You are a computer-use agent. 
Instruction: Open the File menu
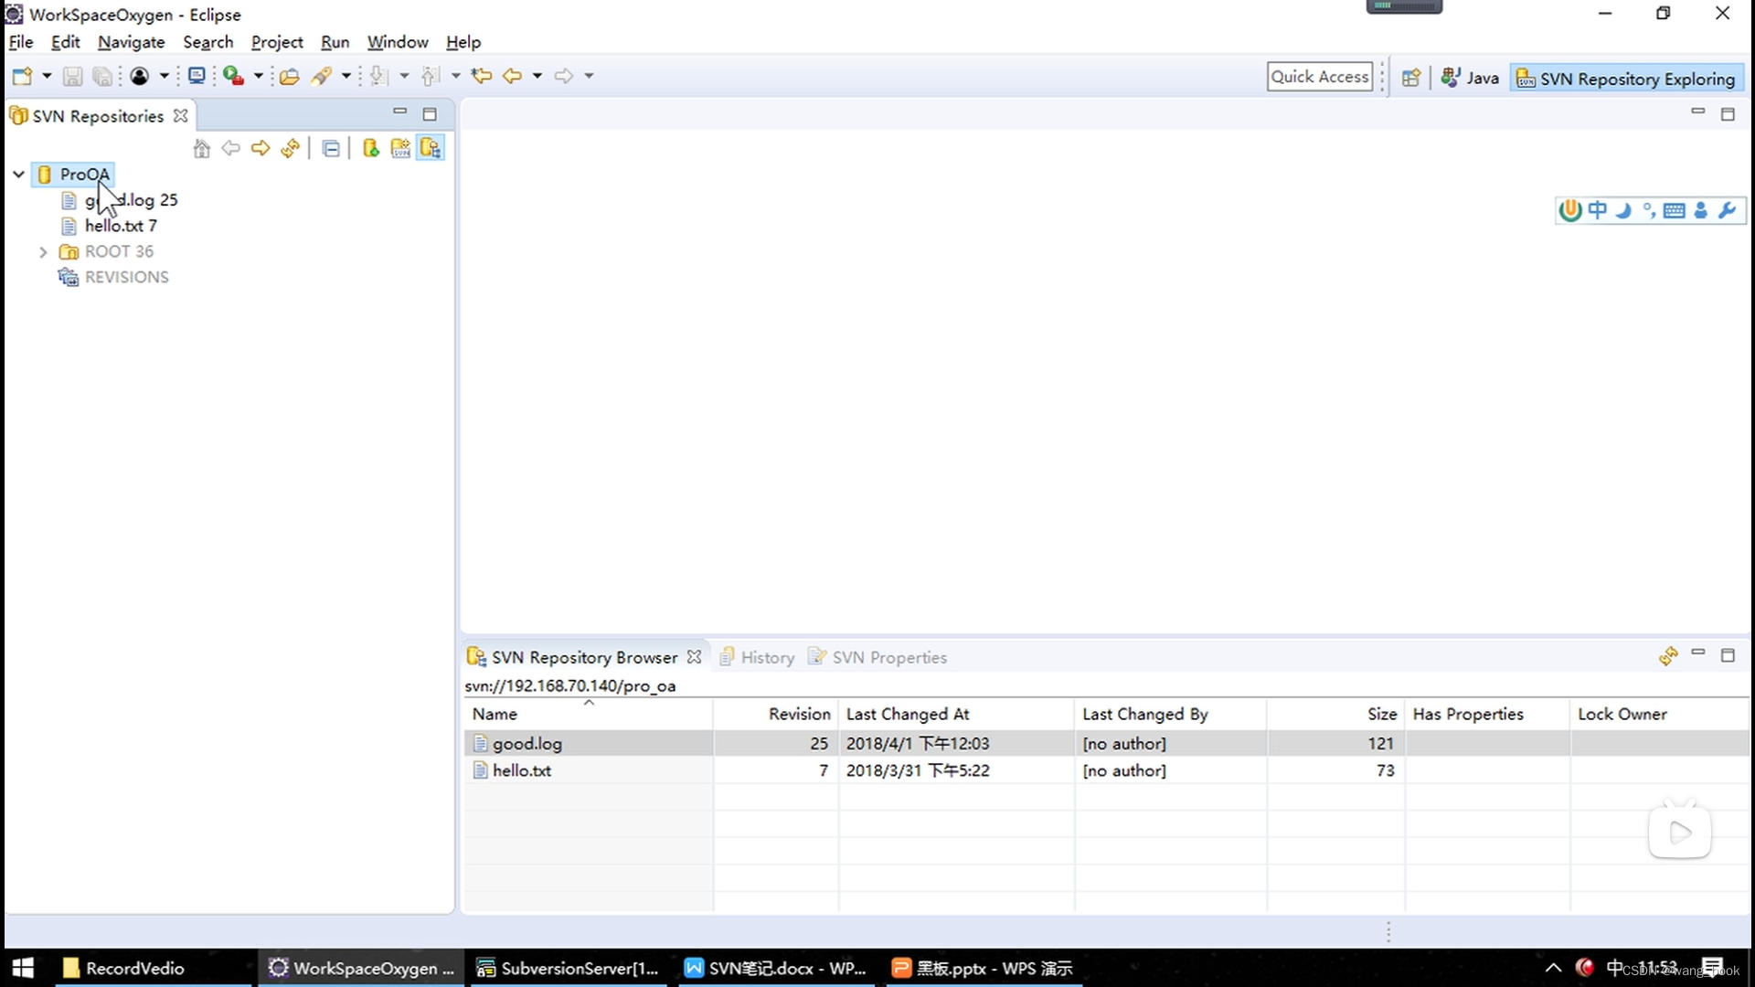21,42
